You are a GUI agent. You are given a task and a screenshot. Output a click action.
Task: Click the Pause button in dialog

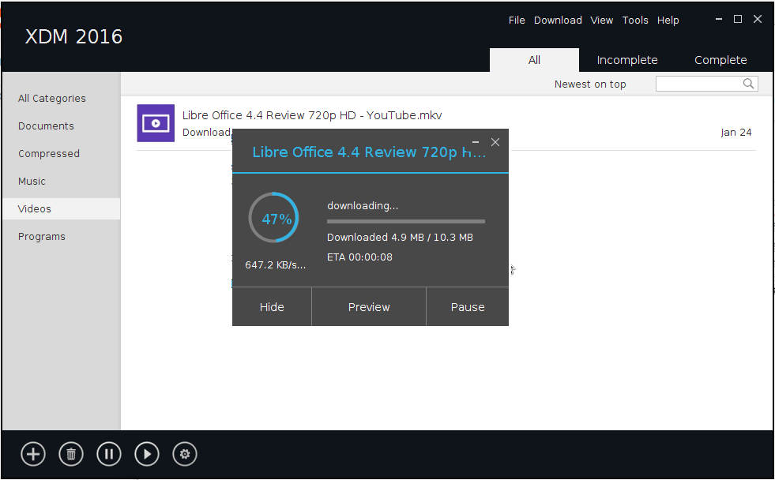pyautogui.click(x=468, y=306)
